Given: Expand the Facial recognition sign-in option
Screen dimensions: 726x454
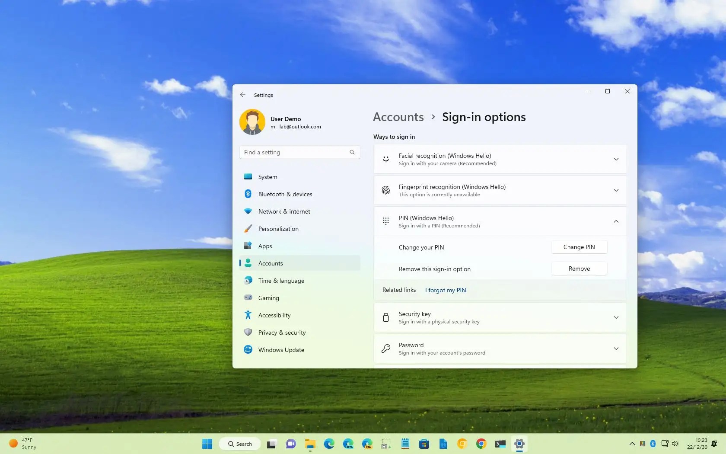Looking at the screenshot, I should point(616,159).
